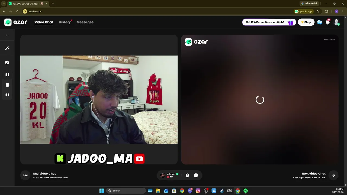This screenshot has width=347, height=195.
Task: Open Microsoft Store from taskbar
Action: coord(174,191)
